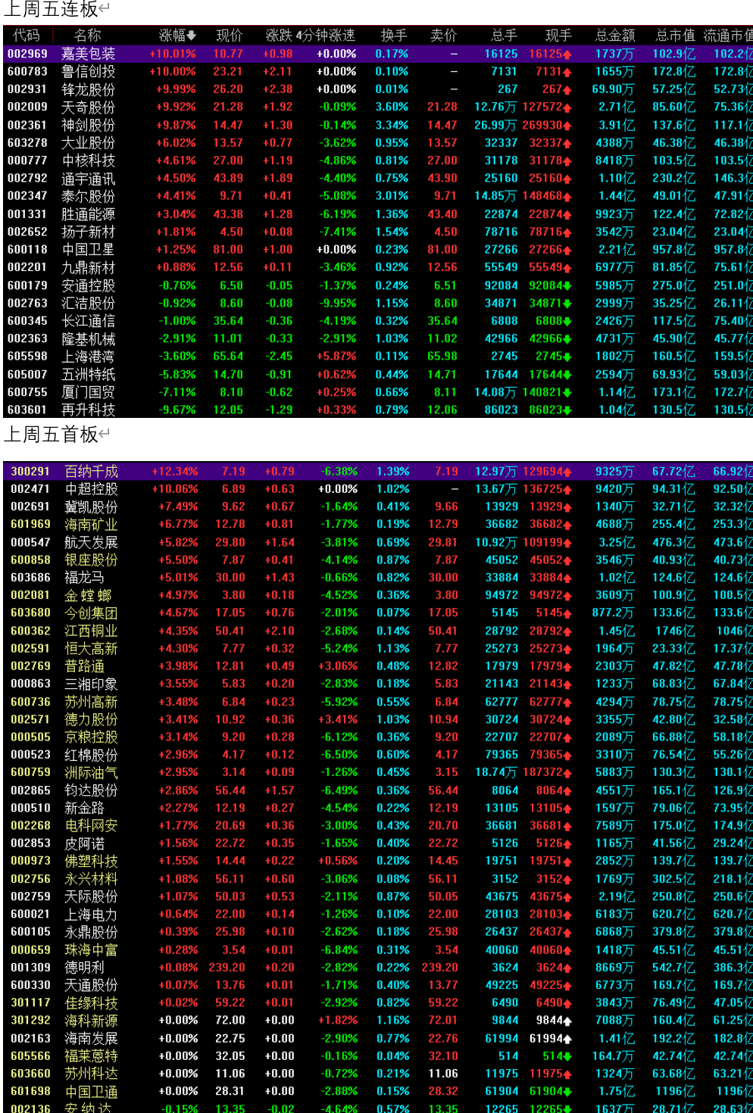Select stock 鲁信创投

(89, 71)
